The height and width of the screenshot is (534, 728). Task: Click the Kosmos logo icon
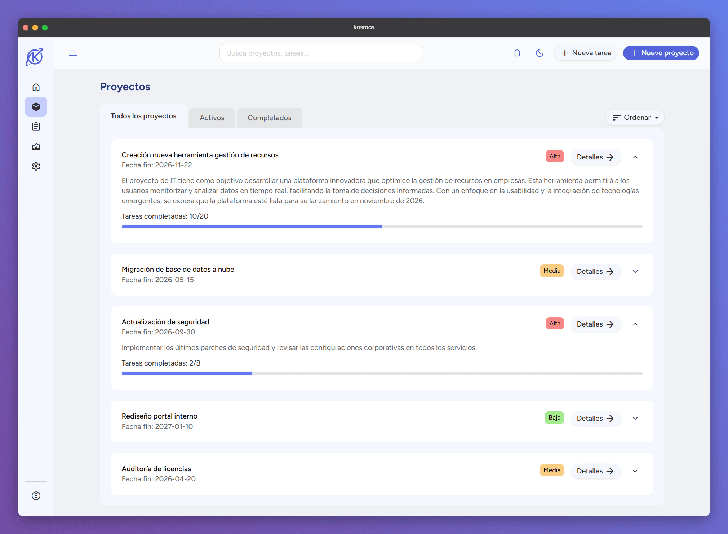(x=35, y=57)
